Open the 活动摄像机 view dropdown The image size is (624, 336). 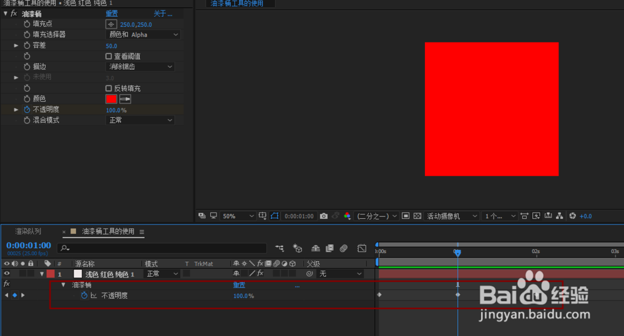click(x=452, y=216)
